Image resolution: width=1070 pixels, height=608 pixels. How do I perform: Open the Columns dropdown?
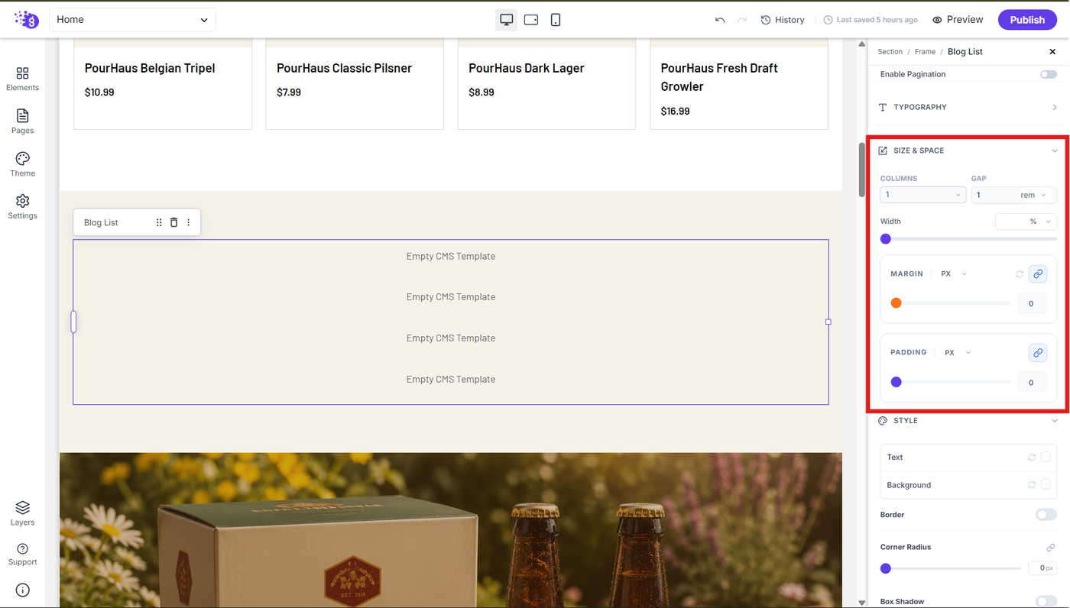(x=922, y=195)
